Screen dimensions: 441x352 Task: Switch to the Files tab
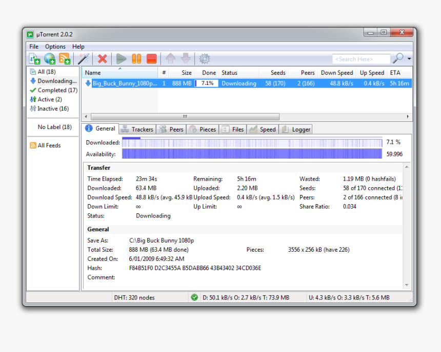point(233,129)
